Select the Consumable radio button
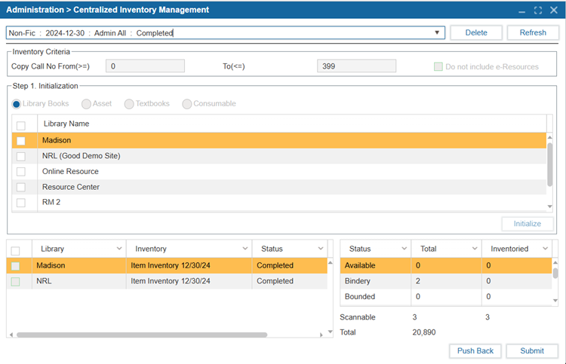 186,104
